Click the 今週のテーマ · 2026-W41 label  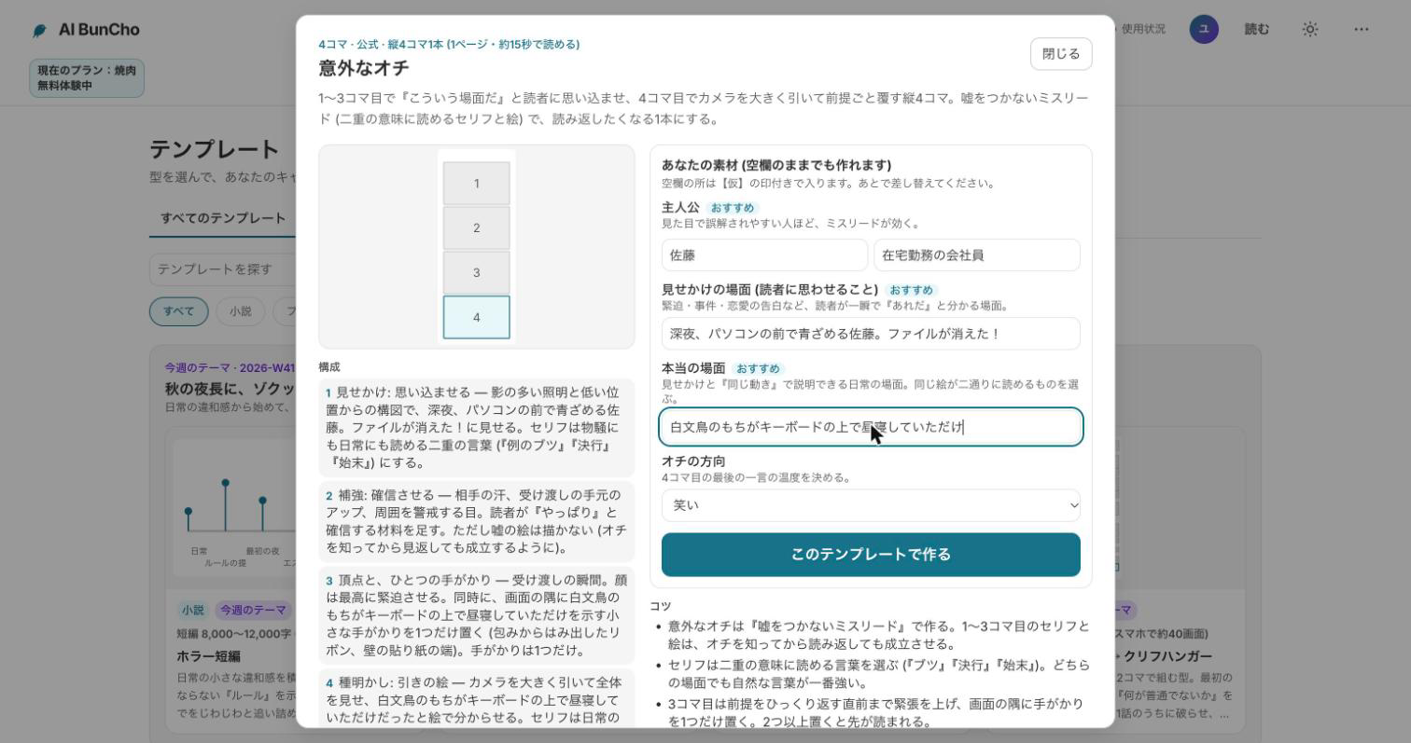point(230,368)
